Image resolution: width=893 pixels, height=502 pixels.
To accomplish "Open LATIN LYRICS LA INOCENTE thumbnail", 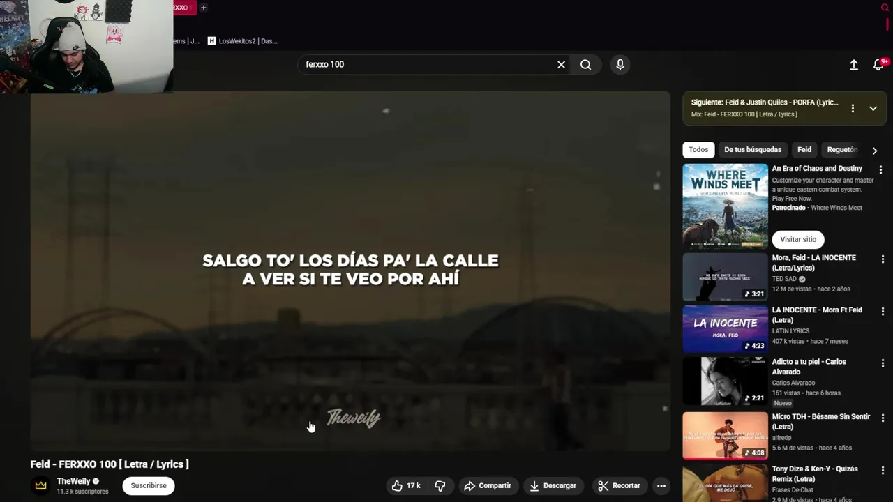I will point(725,329).
